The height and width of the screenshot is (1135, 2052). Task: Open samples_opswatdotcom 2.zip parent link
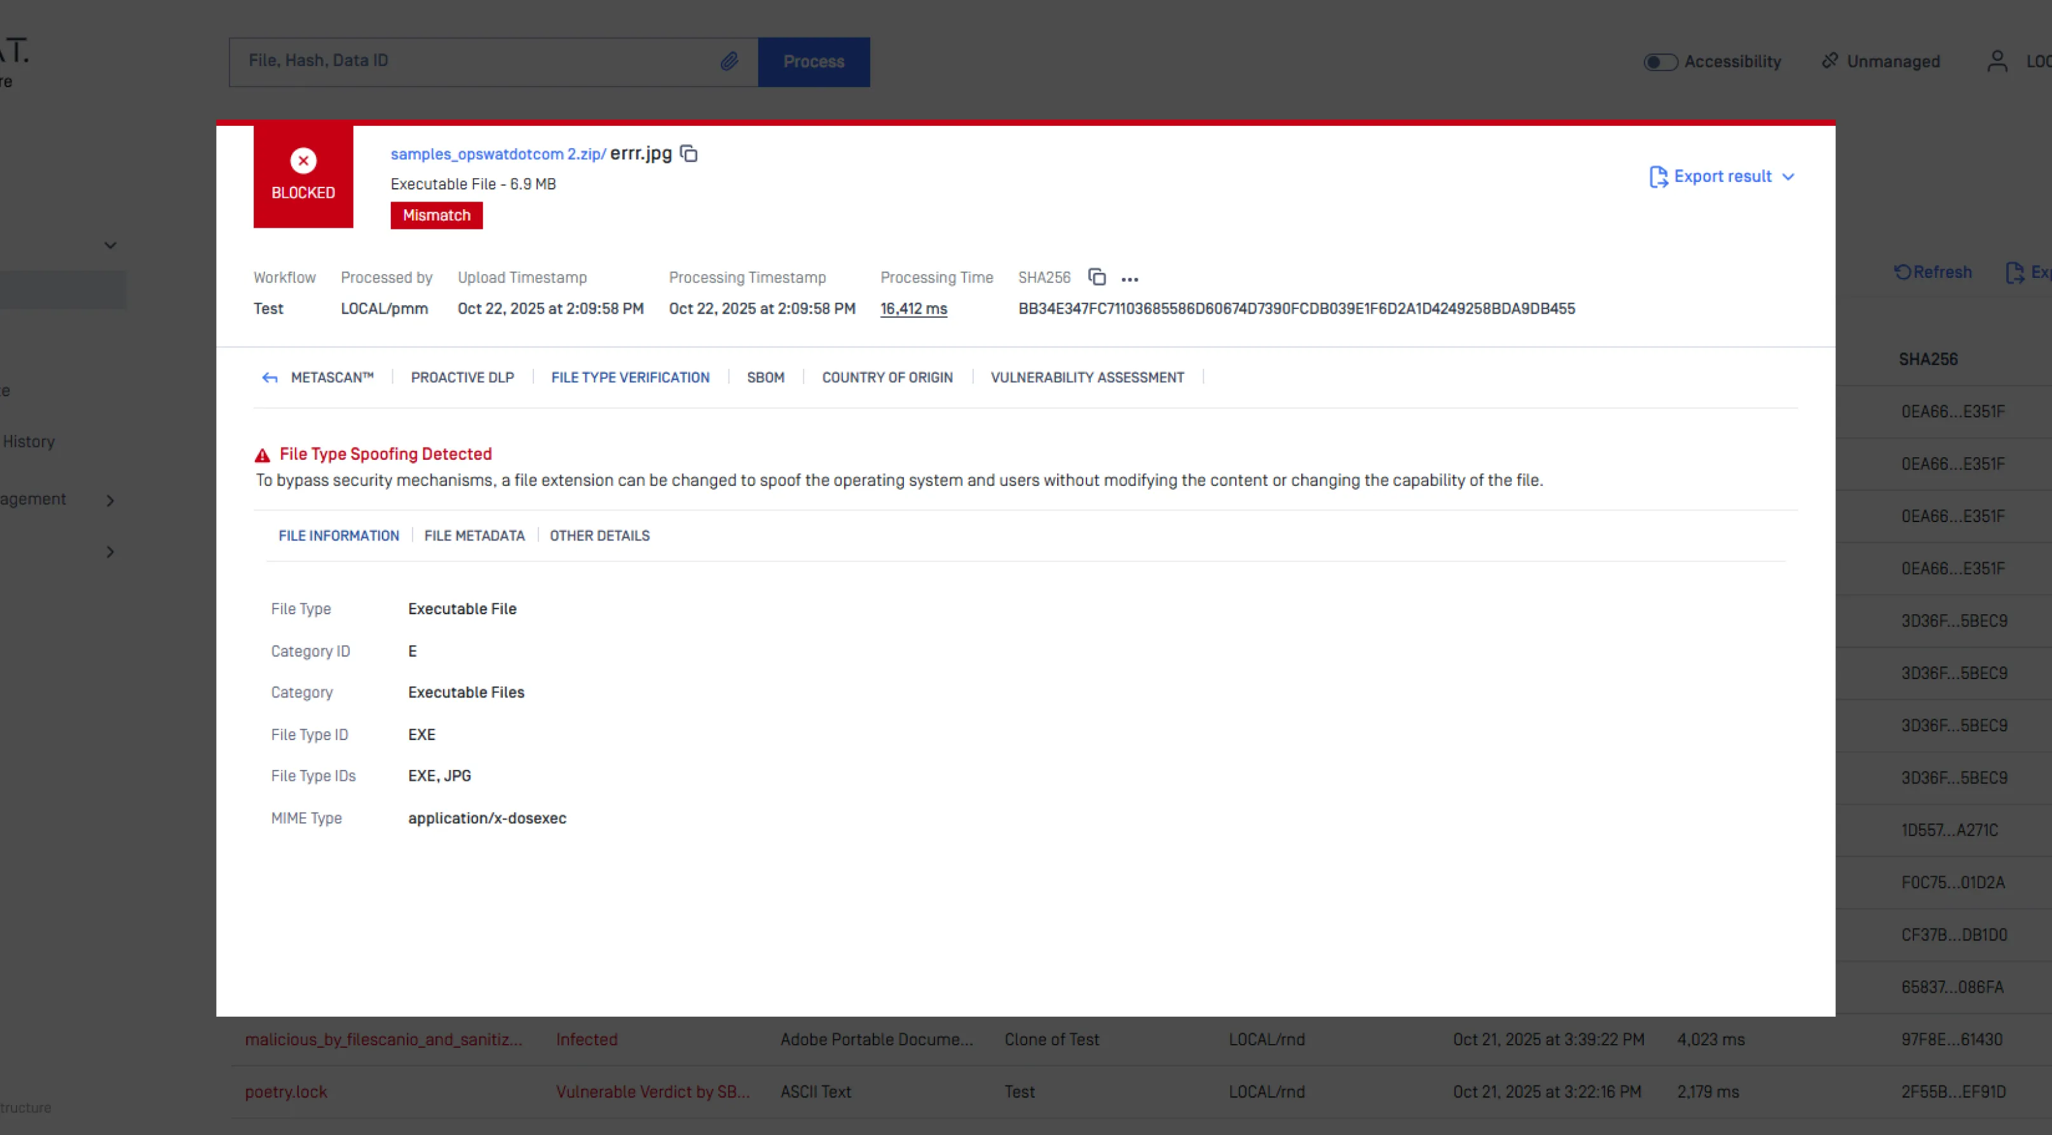click(x=497, y=155)
